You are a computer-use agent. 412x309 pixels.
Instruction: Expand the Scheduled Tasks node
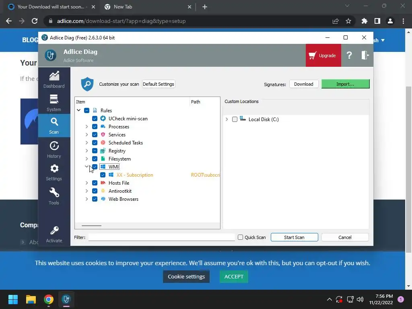87,143
